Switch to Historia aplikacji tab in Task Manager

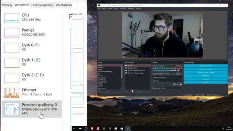coord(42,5)
